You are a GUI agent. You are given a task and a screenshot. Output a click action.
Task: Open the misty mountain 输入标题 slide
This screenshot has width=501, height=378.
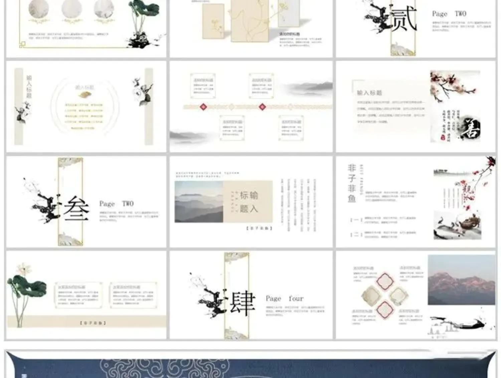click(x=251, y=202)
